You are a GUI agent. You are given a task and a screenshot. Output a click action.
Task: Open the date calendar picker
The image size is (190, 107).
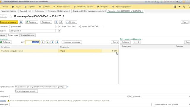click(x=79, y=26)
